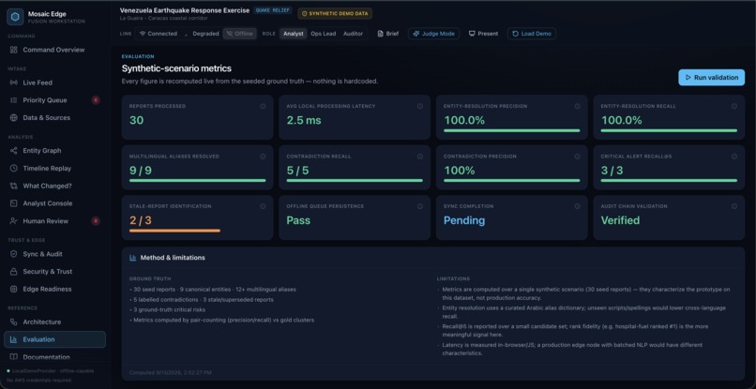The image size is (756, 389).
Task: Click info icon on Audit Chain Validation card
Action: click(734, 206)
